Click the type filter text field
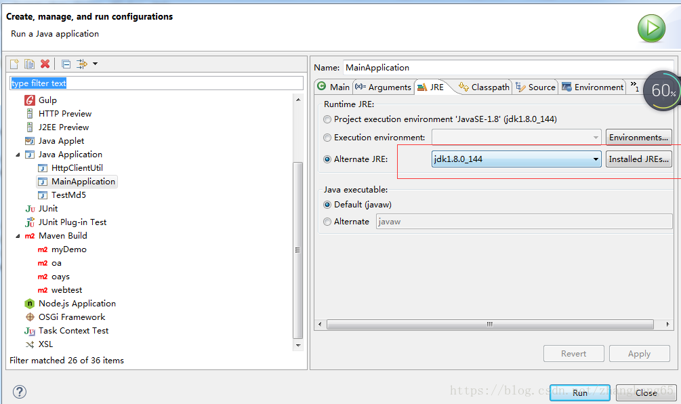 (157, 83)
